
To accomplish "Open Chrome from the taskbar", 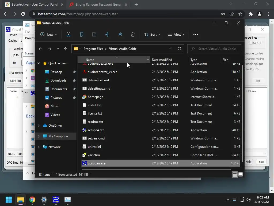I will point(32,200).
